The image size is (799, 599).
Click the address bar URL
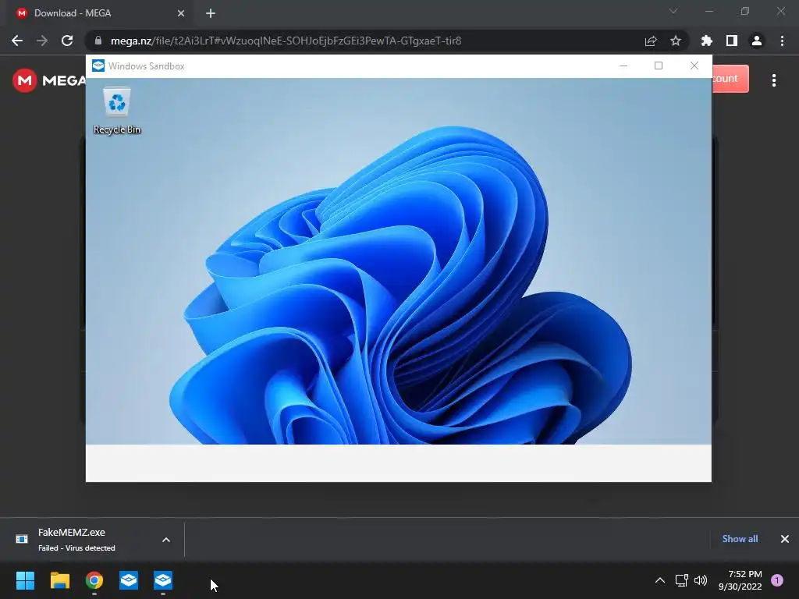(286, 41)
